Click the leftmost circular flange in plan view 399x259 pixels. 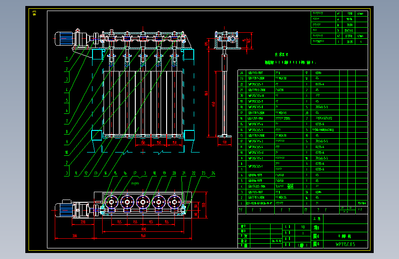(111, 202)
